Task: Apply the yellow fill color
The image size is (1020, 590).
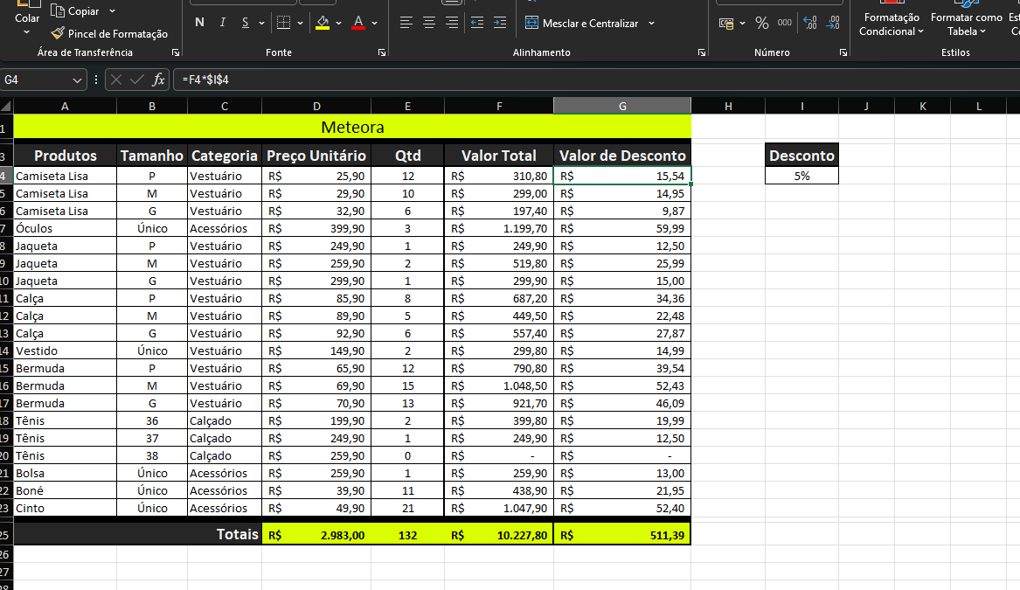Action: tap(323, 24)
